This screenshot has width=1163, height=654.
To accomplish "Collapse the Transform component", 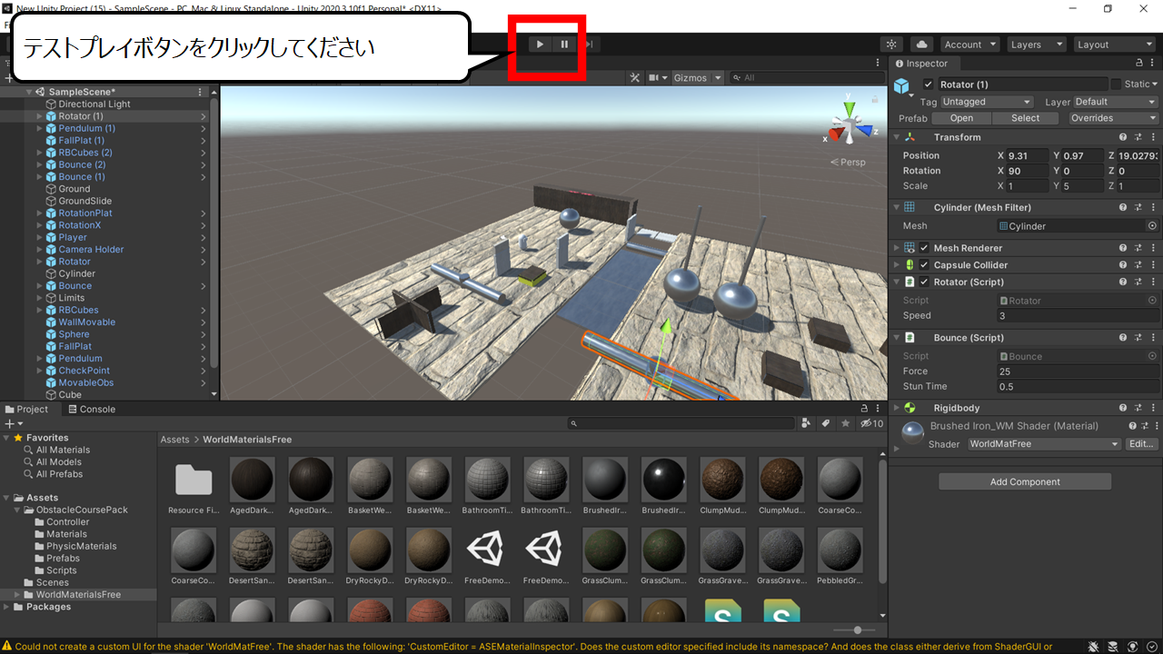I will click(897, 137).
